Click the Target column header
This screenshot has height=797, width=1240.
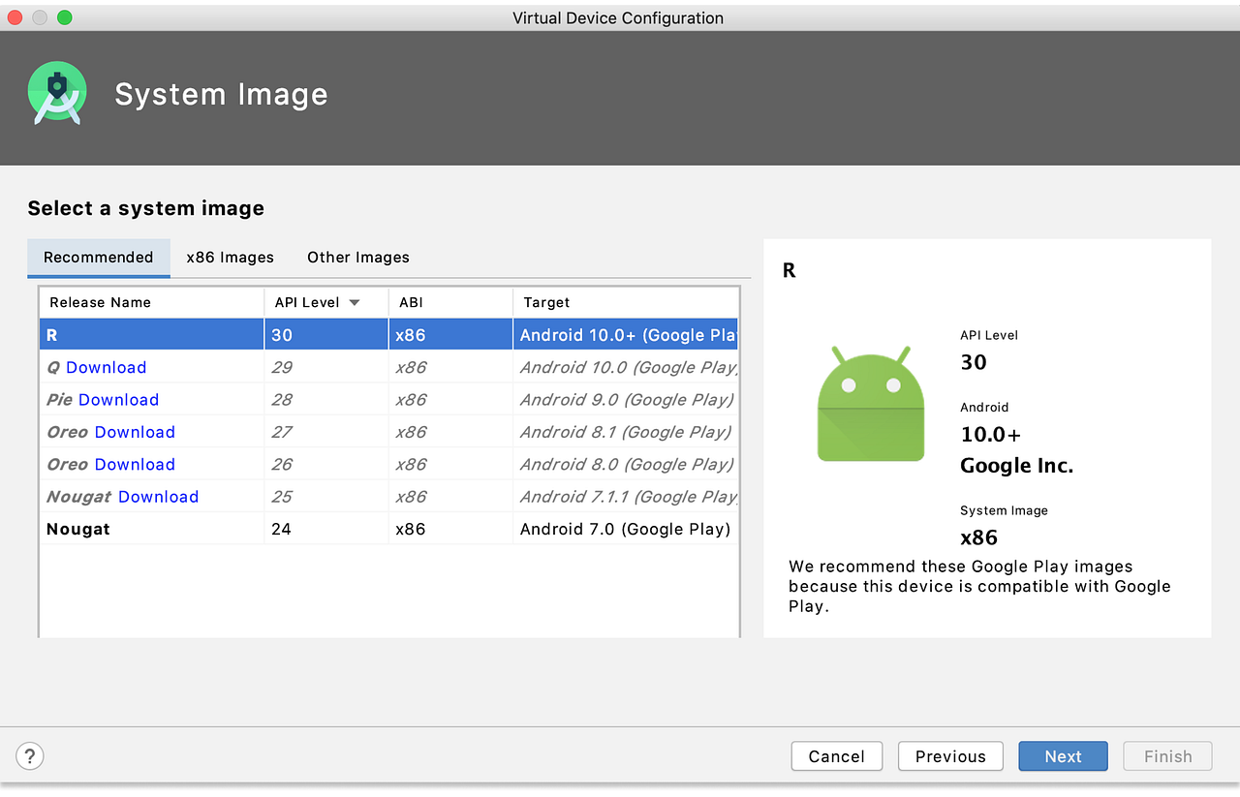[x=625, y=302]
